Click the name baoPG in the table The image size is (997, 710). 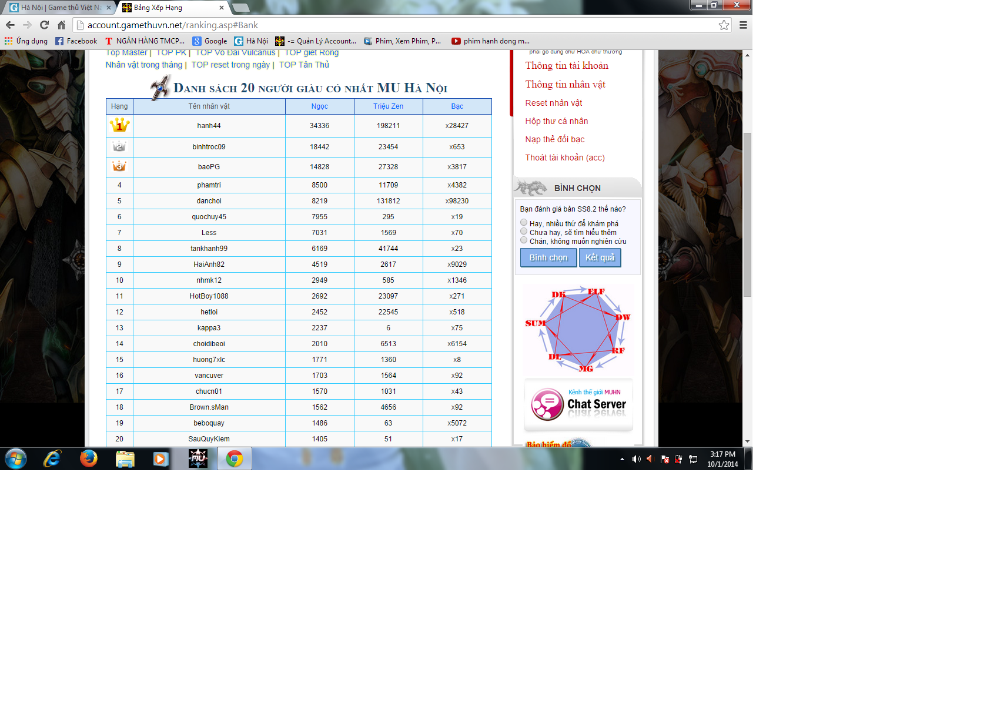point(209,167)
